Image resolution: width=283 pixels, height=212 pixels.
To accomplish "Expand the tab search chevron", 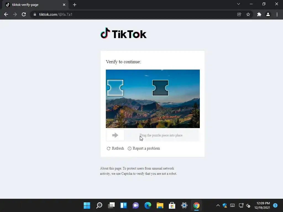I will coord(239,4).
